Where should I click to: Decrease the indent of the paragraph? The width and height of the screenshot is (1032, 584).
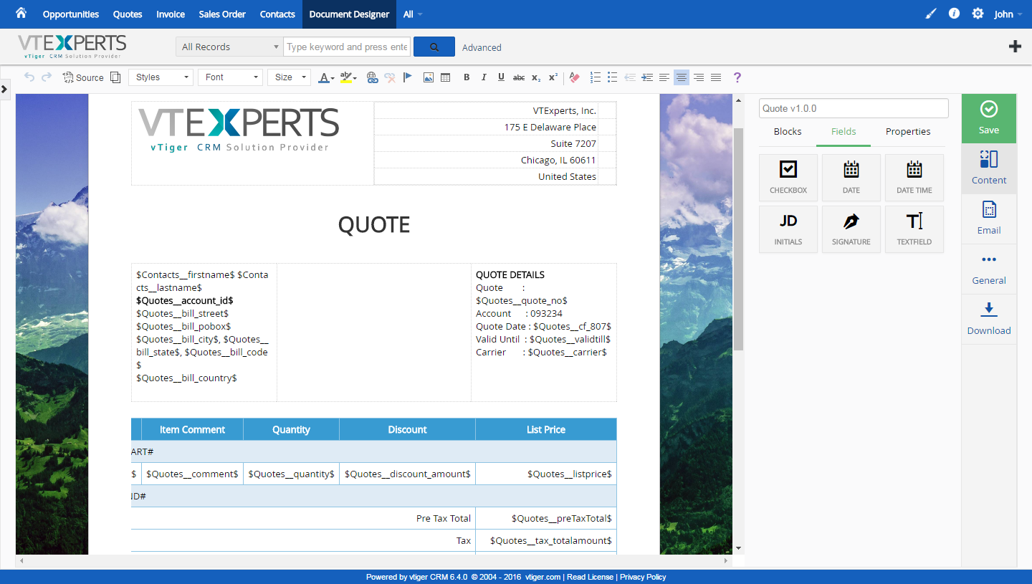click(630, 77)
